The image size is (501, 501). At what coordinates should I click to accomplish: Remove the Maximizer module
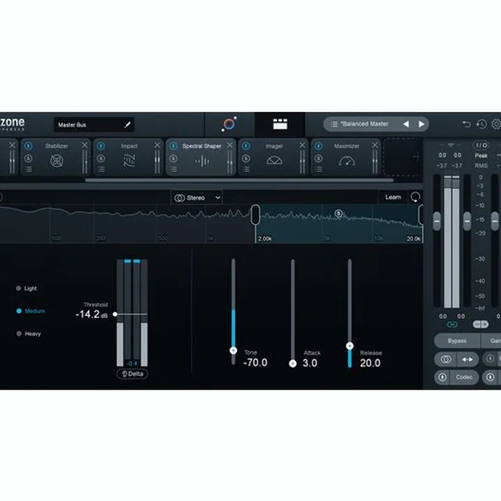[375, 145]
